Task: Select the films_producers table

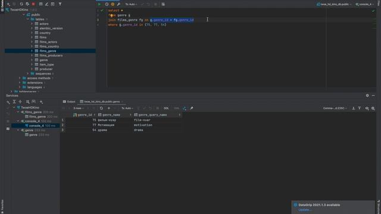Action: point(51,55)
